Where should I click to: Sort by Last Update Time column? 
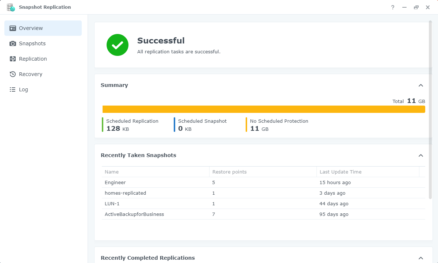pyautogui.click(x=340, y=172)
